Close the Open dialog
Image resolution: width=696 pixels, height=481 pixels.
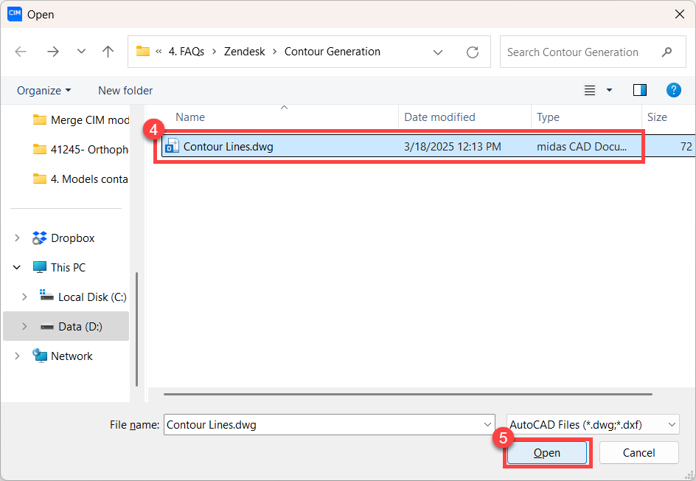point(680,14)
